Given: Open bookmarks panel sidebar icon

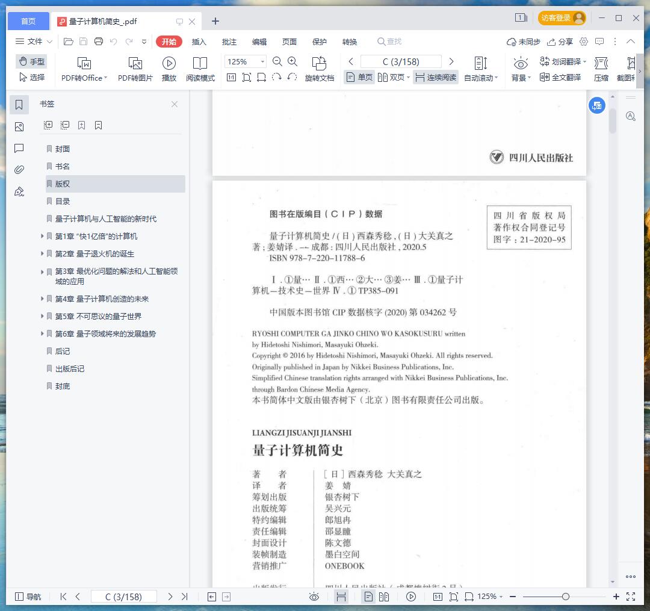Looking at the screenshot, I should [19, 105].
